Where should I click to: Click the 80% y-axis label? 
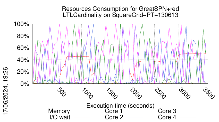click(23, 36)
